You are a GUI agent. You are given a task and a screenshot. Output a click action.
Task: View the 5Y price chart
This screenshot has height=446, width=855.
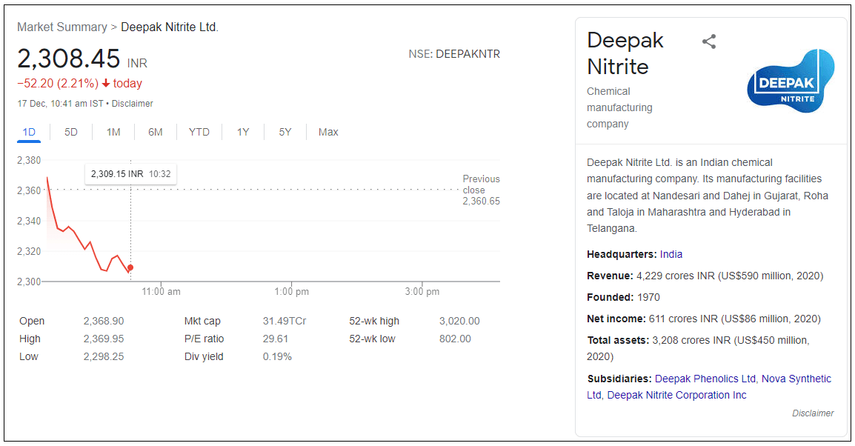pos(285,132)
